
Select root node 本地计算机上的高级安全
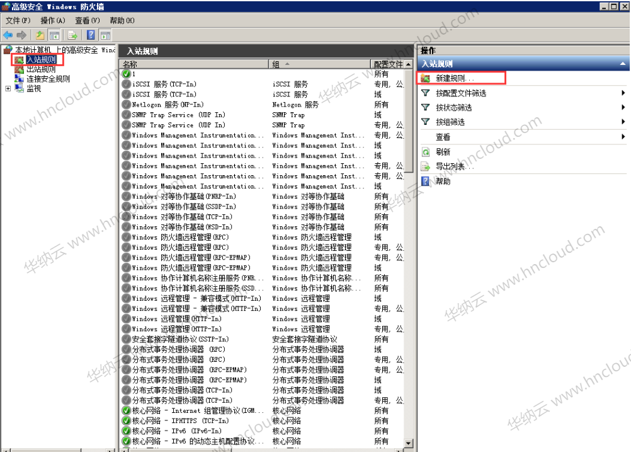[x=65, y=50]
